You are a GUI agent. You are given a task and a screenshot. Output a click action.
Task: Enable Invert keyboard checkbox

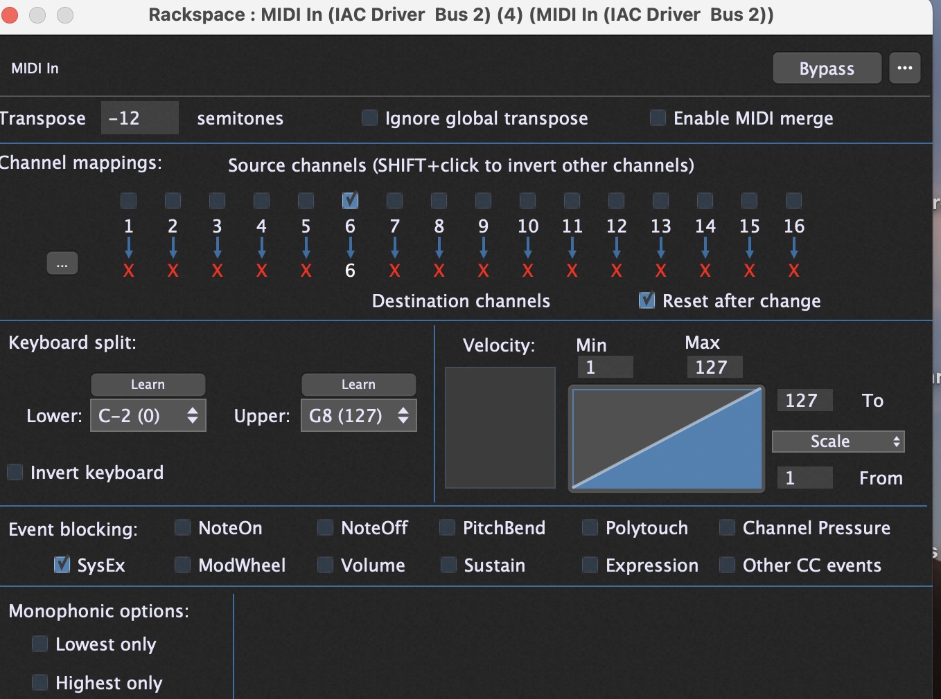tap(15, 473)
